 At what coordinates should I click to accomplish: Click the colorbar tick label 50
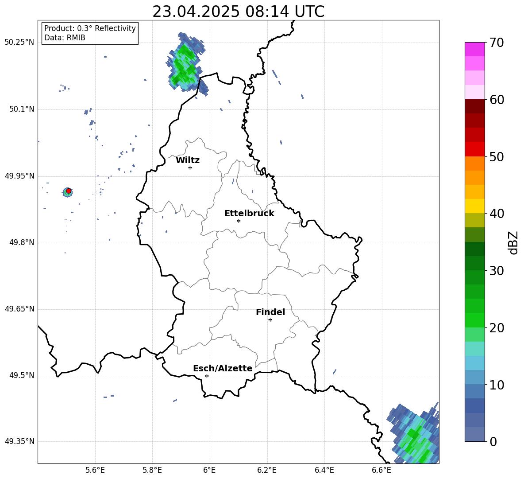click(497, 156)
